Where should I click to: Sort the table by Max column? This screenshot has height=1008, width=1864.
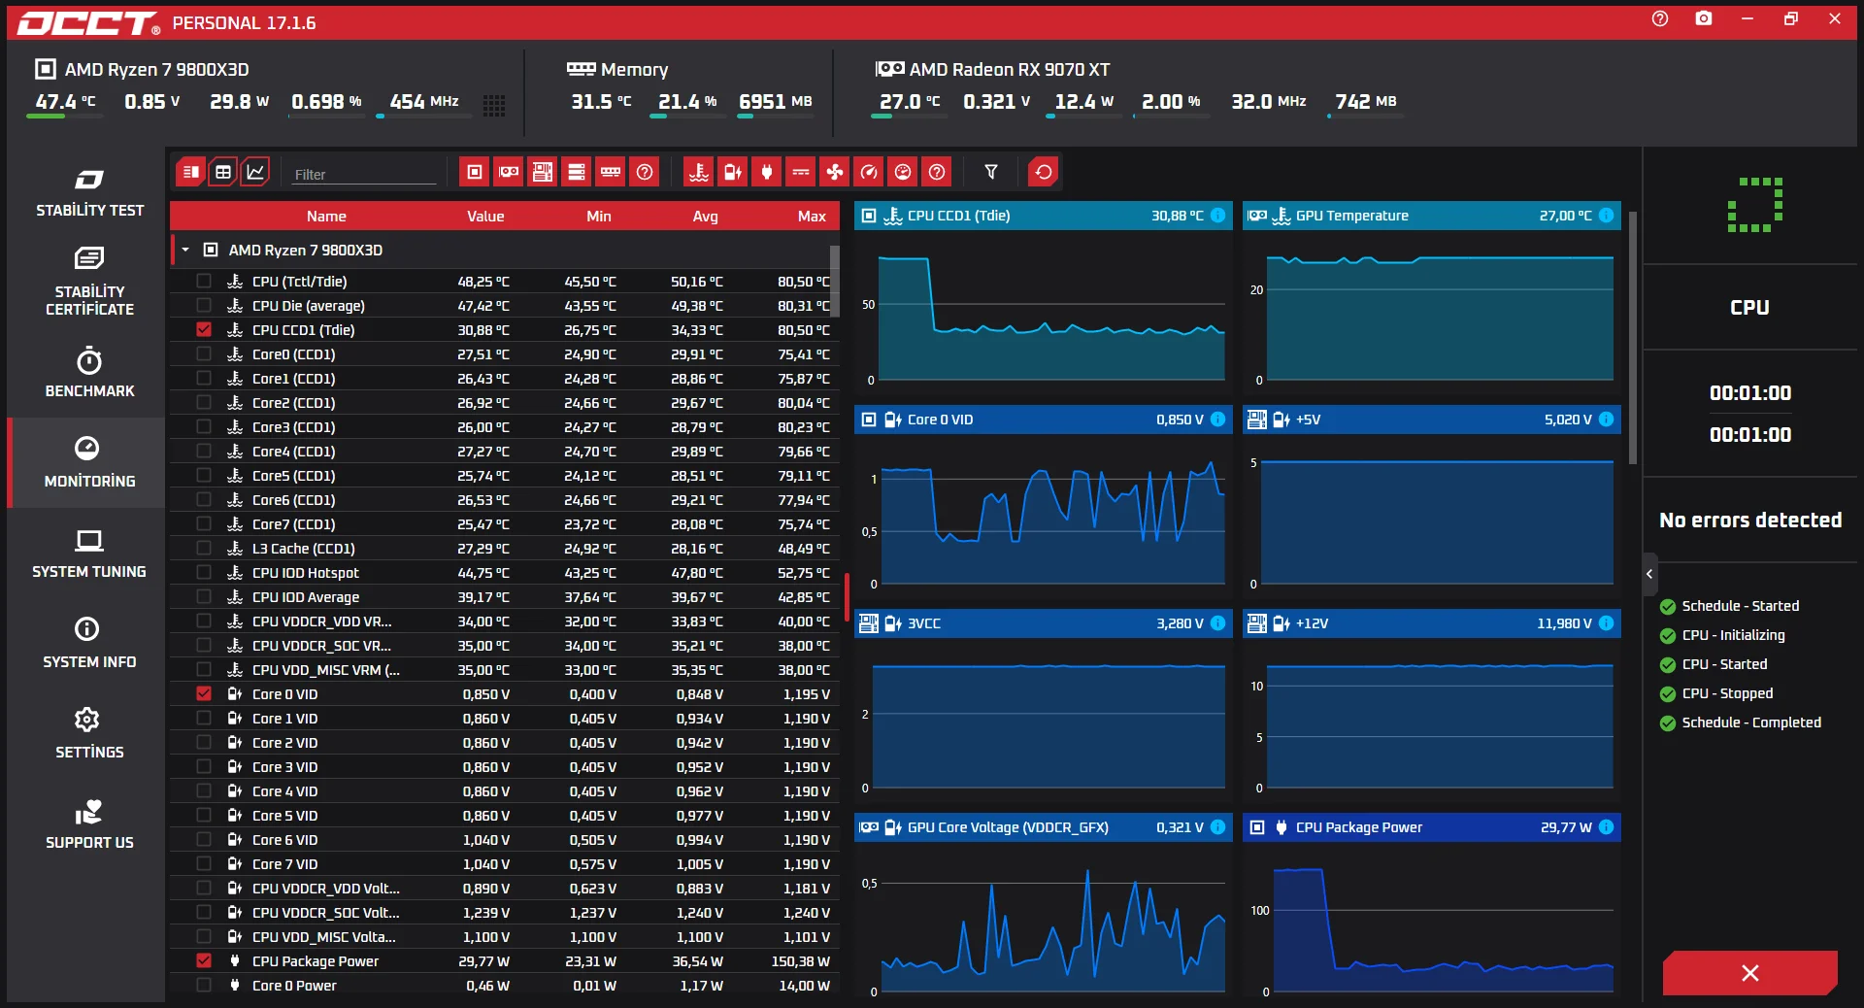point(812,216)
